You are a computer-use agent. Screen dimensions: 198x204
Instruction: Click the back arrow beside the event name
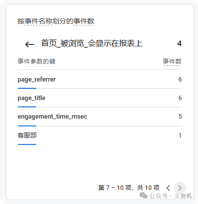coord(29,44)
